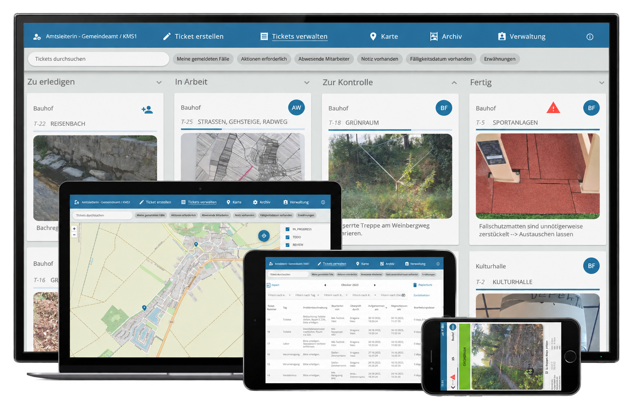Click the Papierkorb trash icon on the tablet
632x410 pixels.
tap(415, 285)
